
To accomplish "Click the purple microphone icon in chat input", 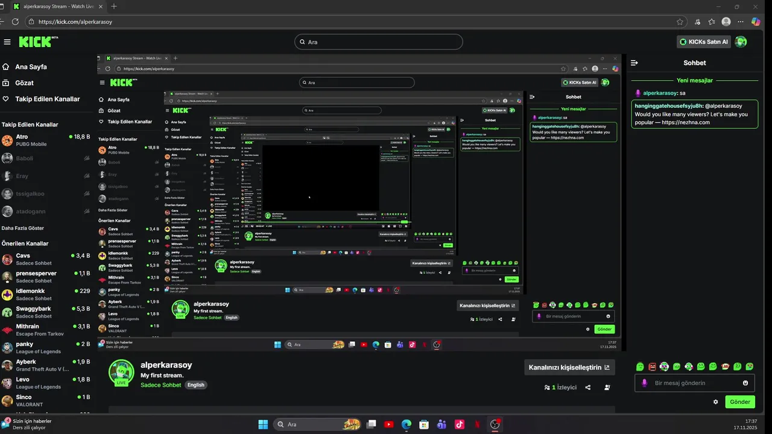I will click(645, 383).
